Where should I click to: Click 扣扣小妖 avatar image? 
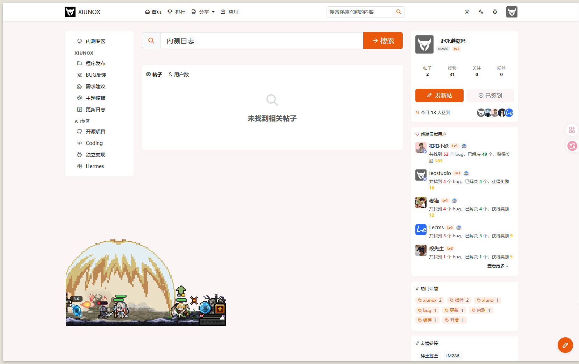click(421, 148)
